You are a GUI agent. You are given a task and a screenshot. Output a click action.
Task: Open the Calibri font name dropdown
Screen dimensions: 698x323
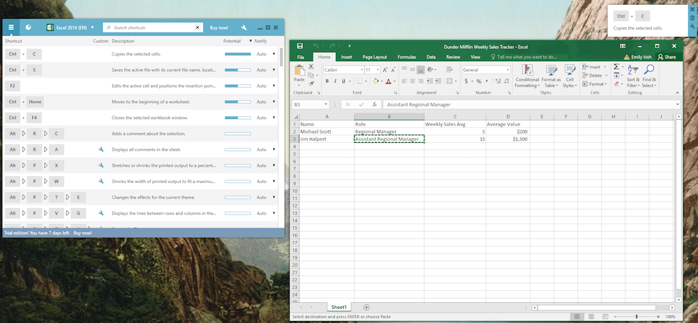click(362, 70)
